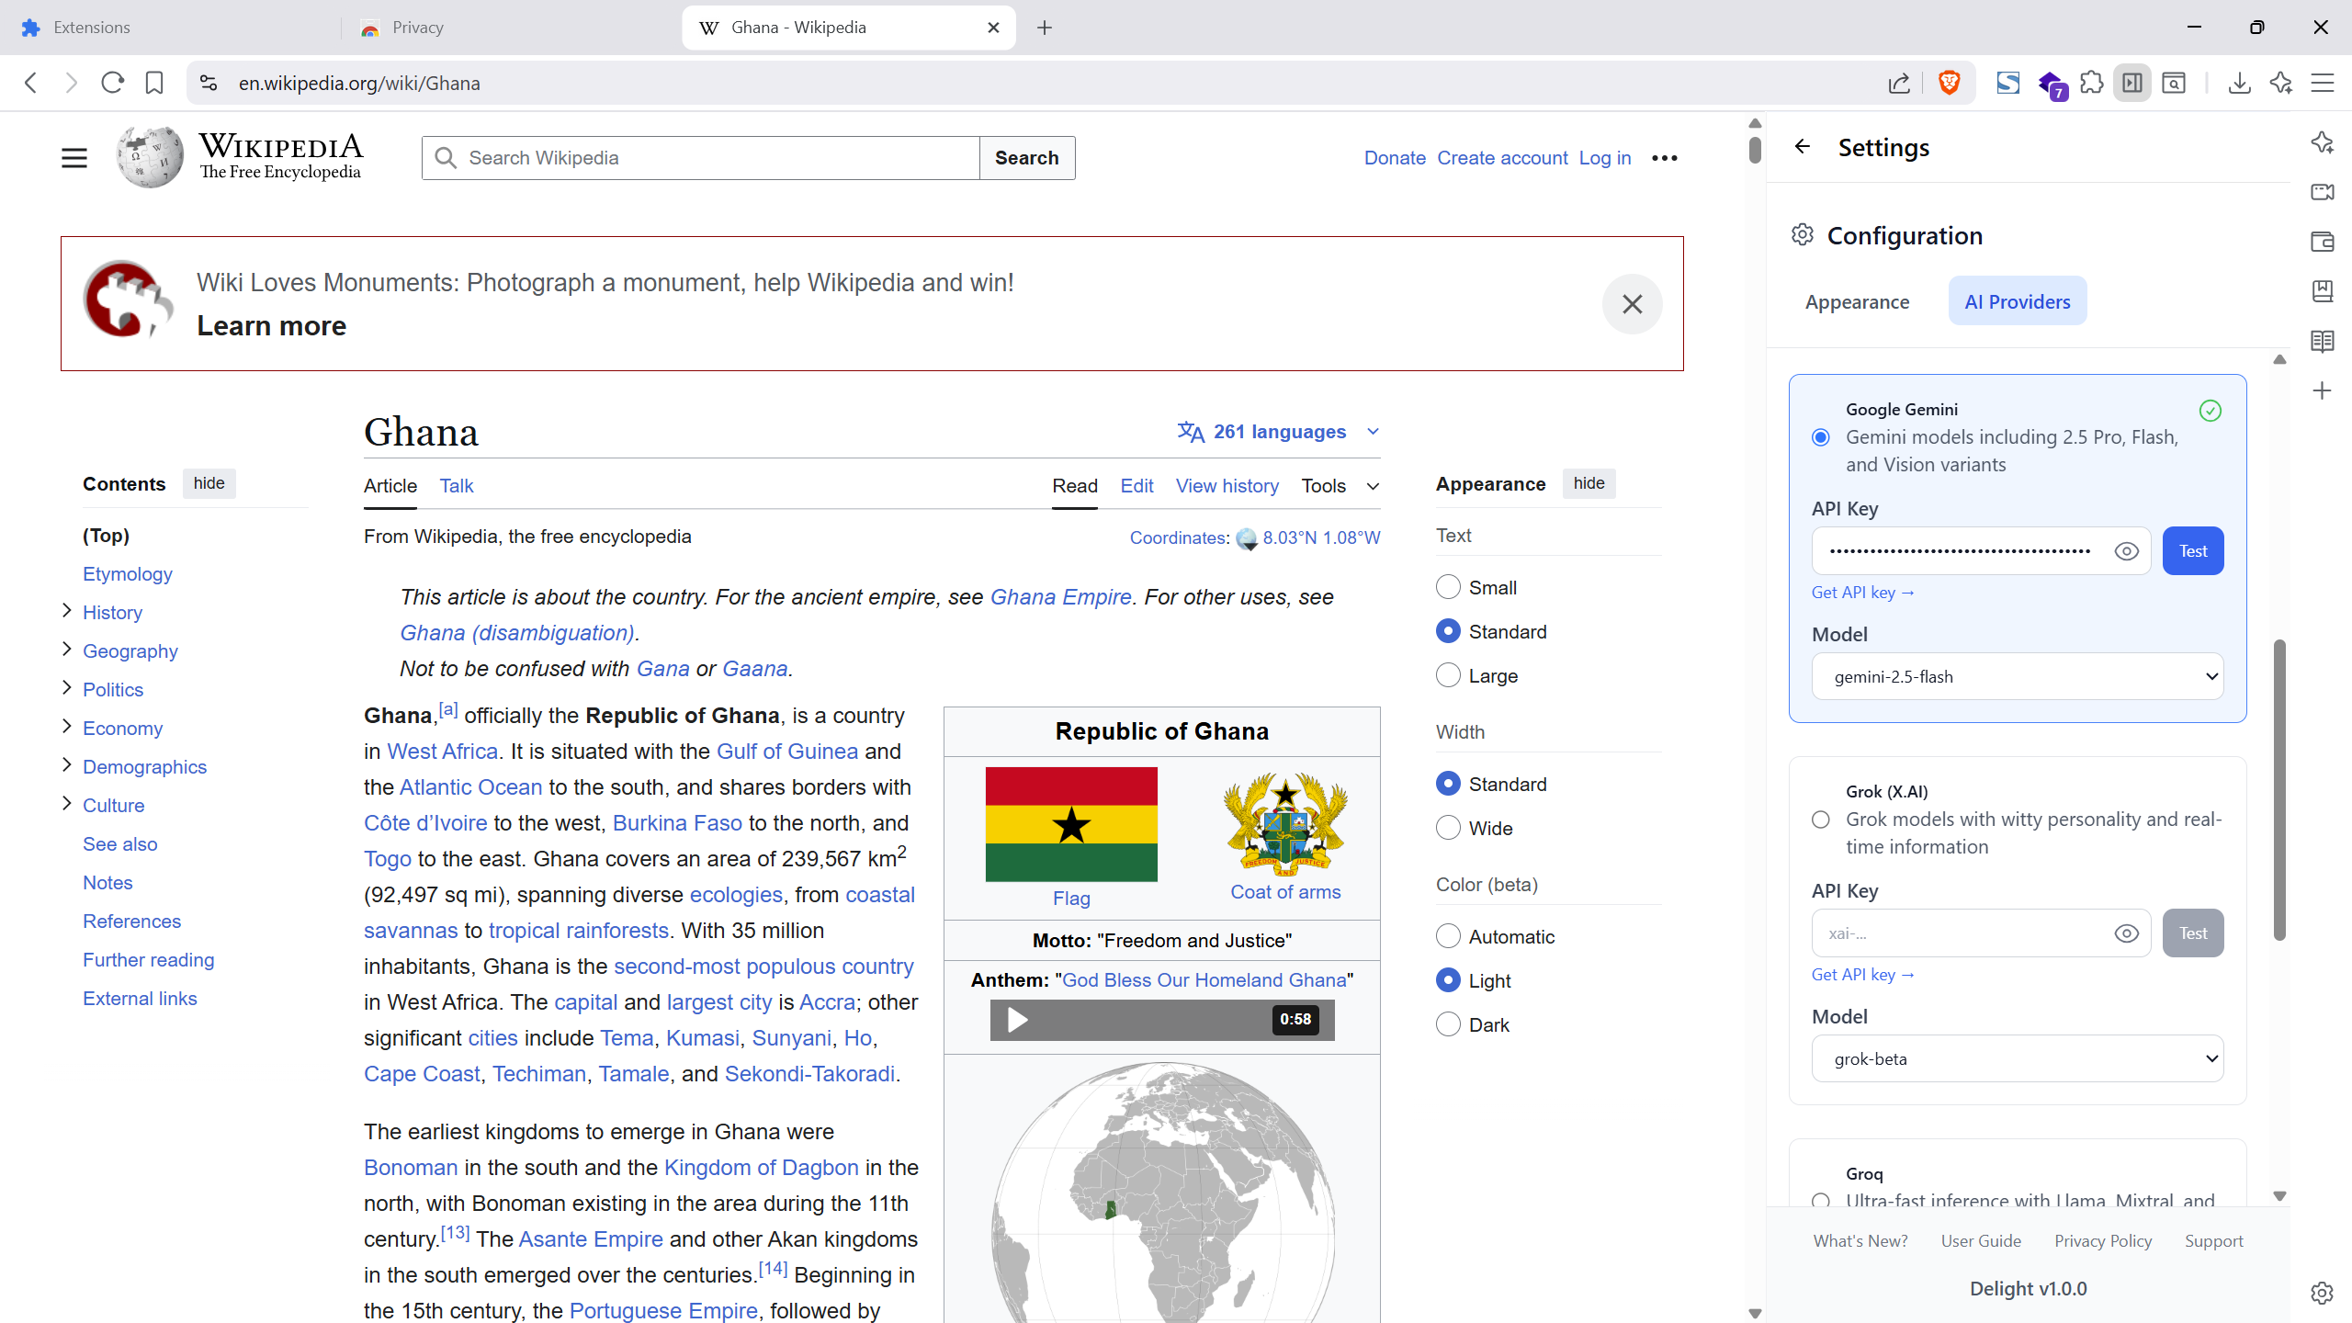This screenshot has width=2352, height=1323.
Task: Switch to the Appearance settings tab
Action: pyautogui.click(x=1857, y=301)
